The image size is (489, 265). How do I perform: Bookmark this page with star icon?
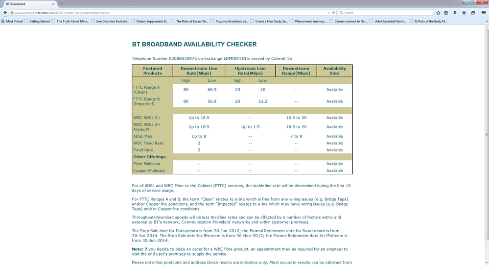pos(438,13)
